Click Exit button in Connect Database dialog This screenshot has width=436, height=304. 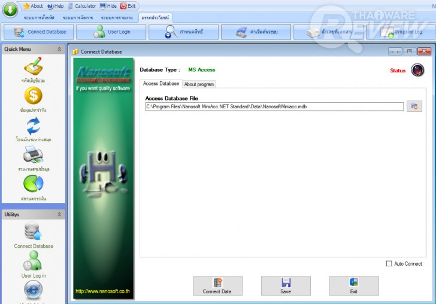click(354, 286)
